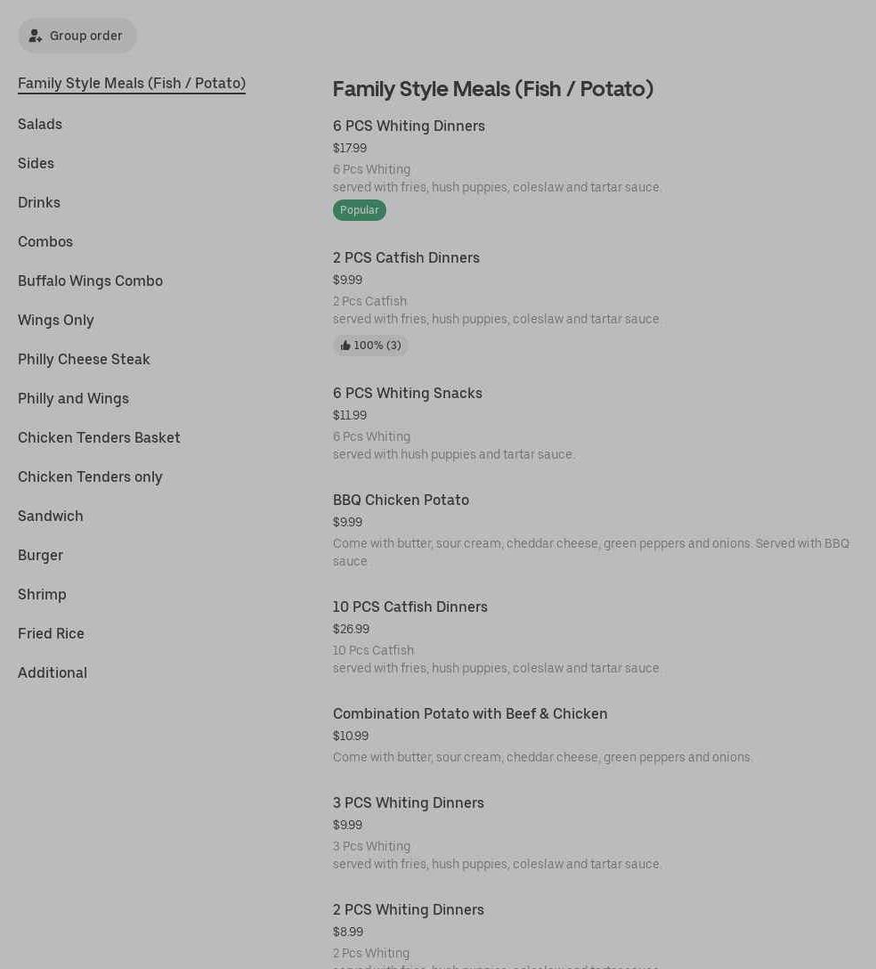The image size is (876, 969).
Task: Click the thumbs-up rating icon
Action: (x=345, y=346)
